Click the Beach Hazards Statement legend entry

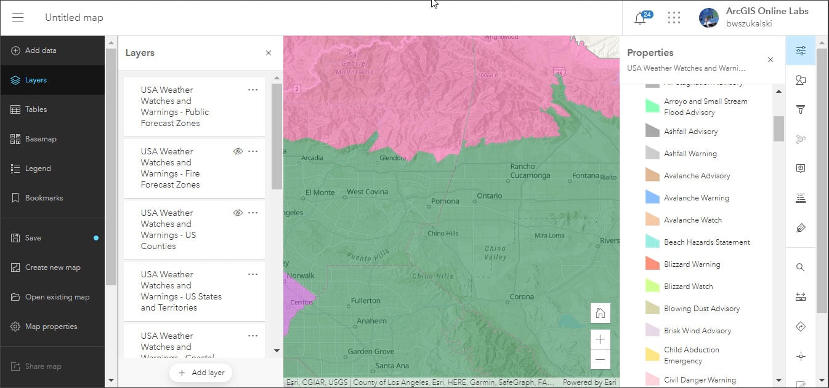707,242
